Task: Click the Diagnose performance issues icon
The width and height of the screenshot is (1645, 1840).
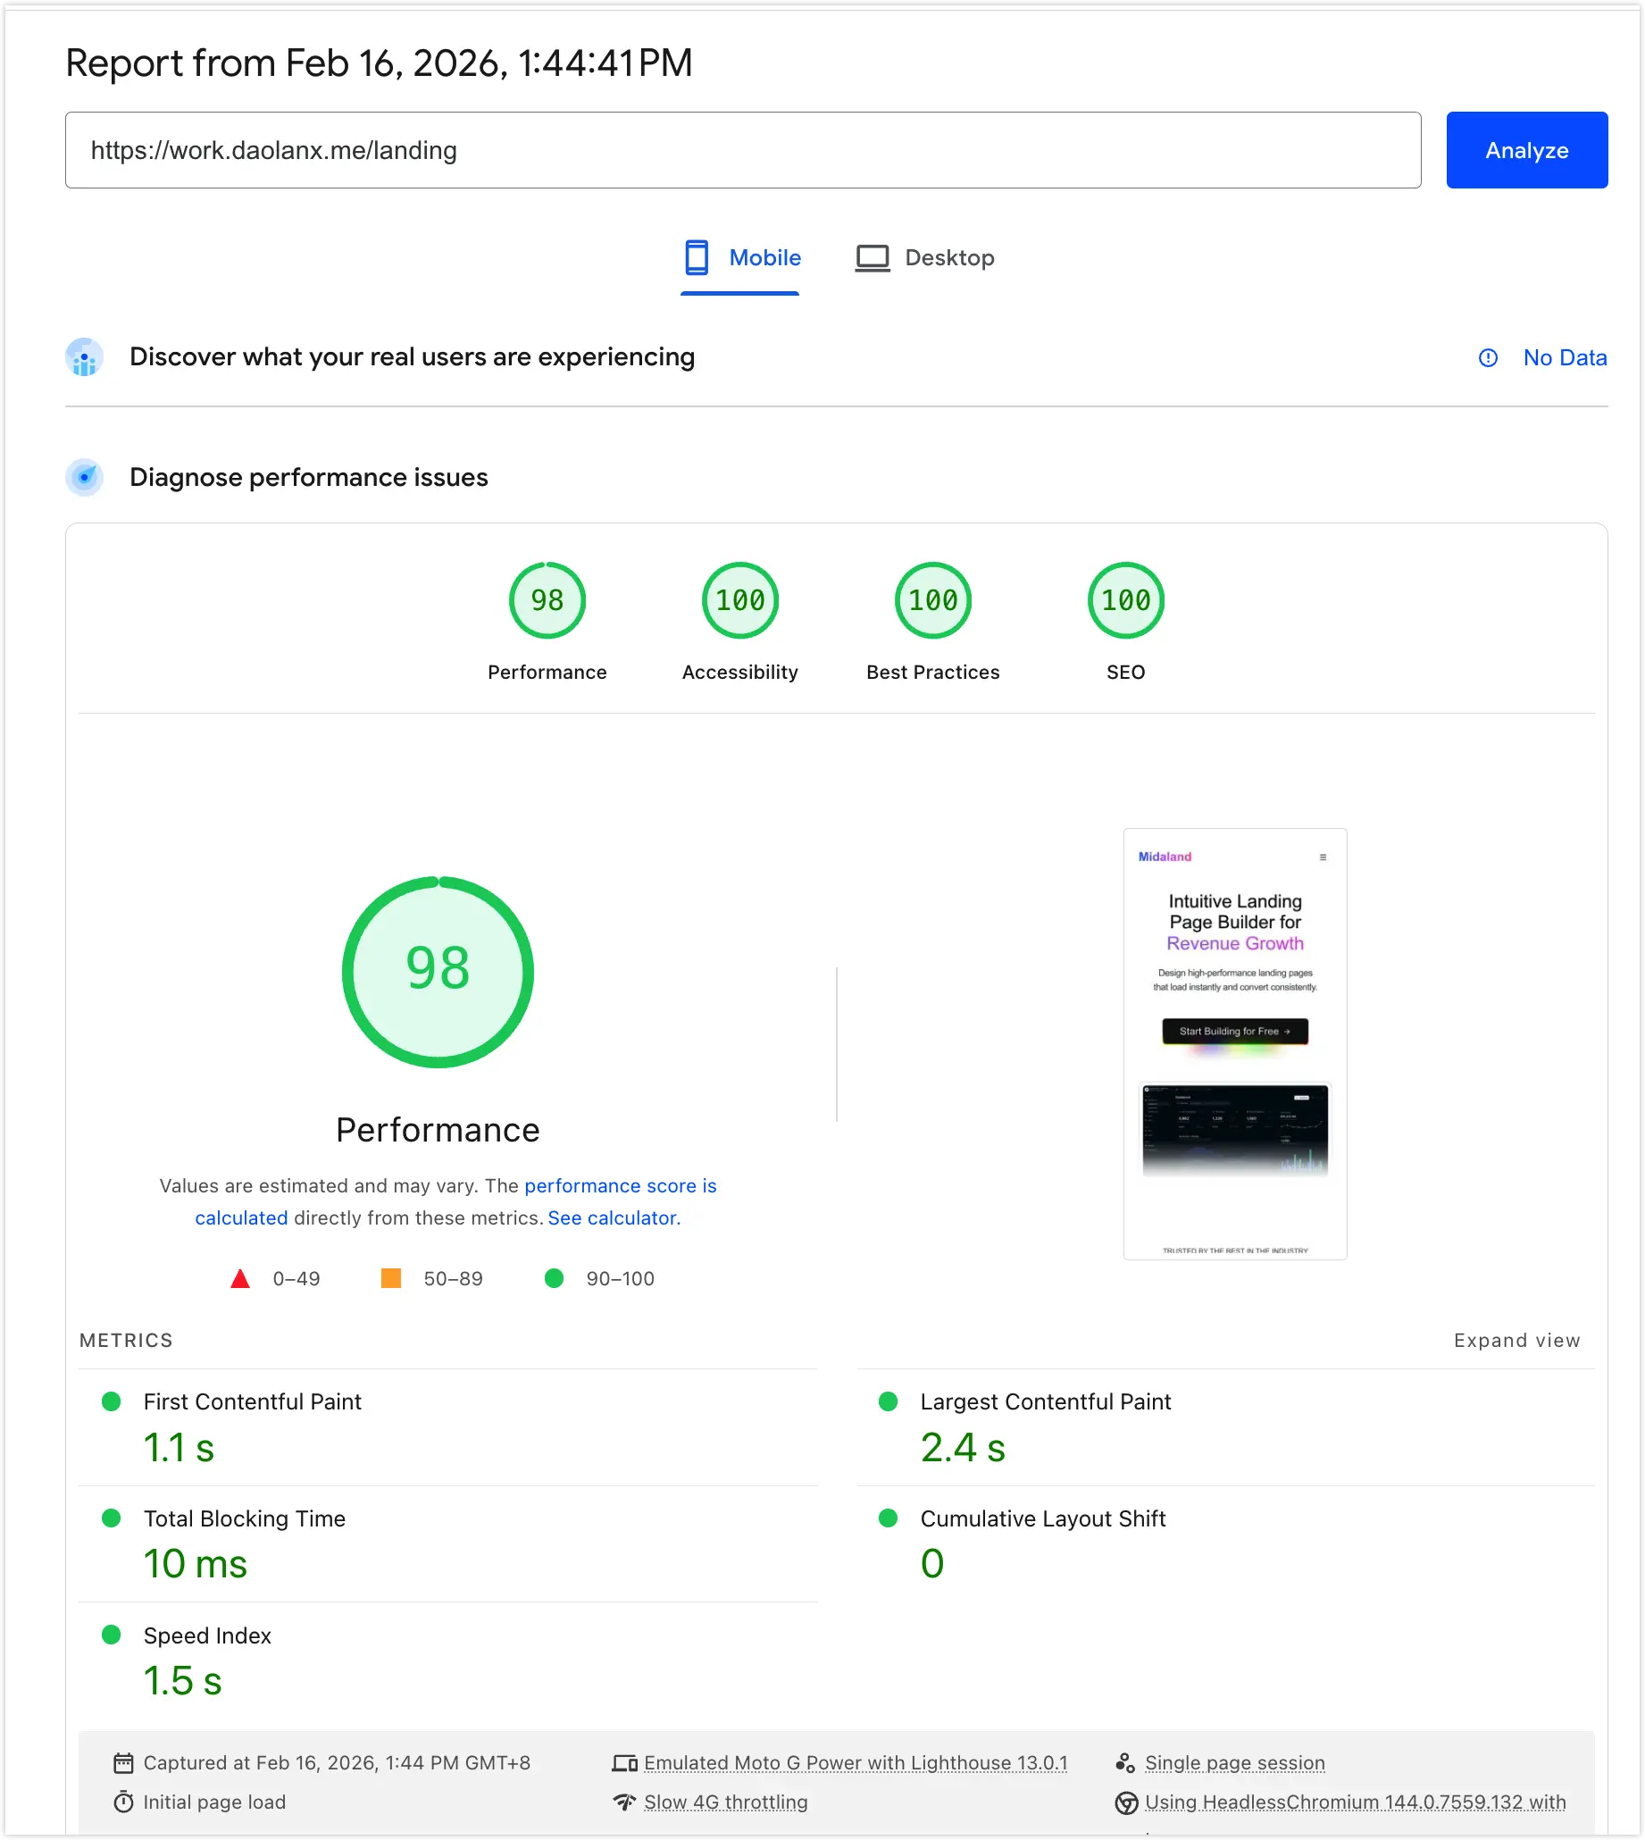Action: point(85,477)
